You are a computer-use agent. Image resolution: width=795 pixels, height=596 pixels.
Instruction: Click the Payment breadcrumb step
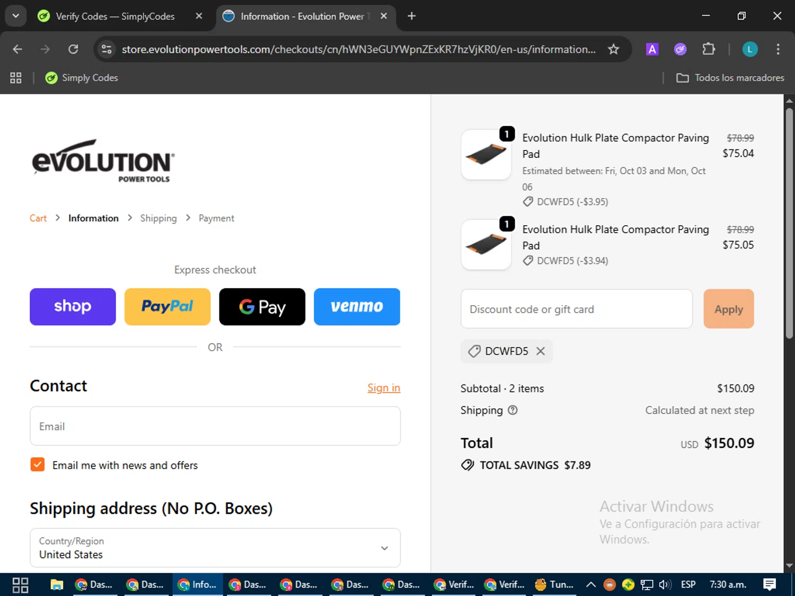point(216,218)
